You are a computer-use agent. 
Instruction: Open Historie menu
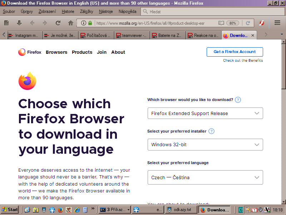(68, 11)
